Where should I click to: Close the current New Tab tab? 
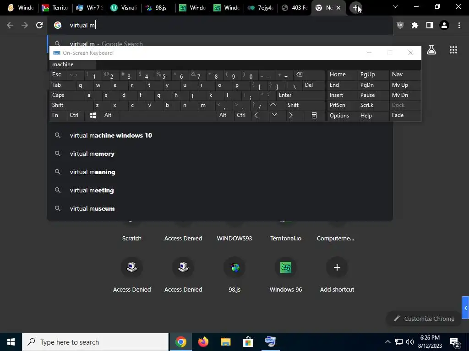tap(338, 8)
